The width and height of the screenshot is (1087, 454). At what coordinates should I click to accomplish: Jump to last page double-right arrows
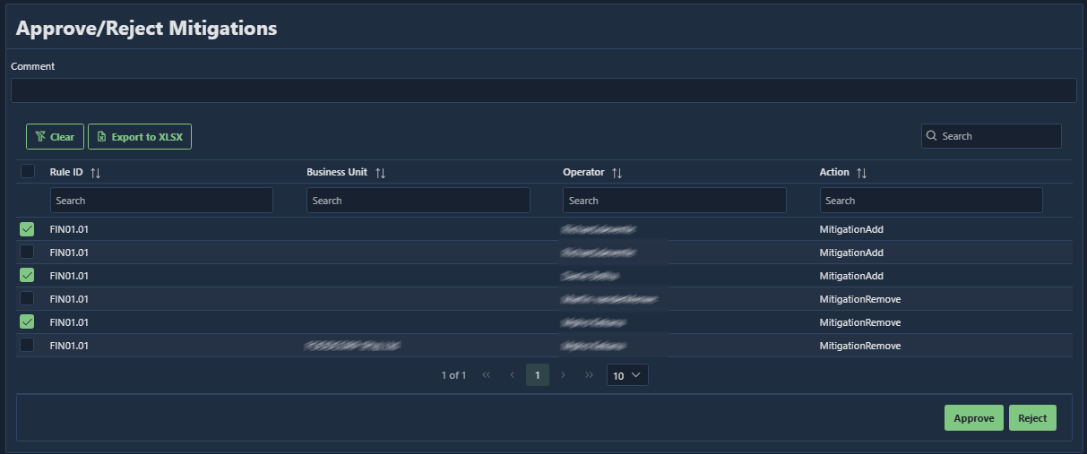point(589,375)
